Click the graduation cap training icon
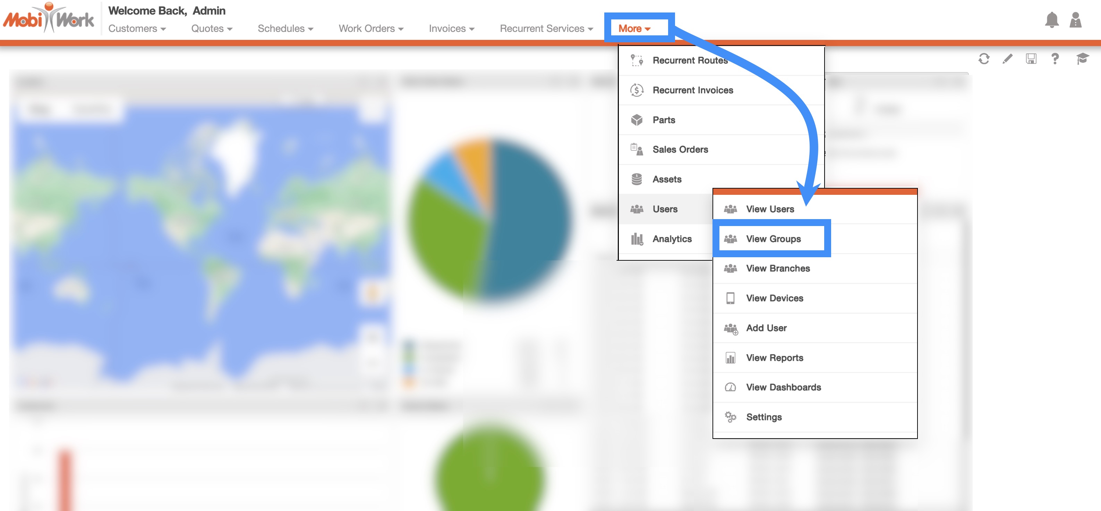Image resolution: width=1101 pixels, height=511 pixels. (x=1082, y=59)
